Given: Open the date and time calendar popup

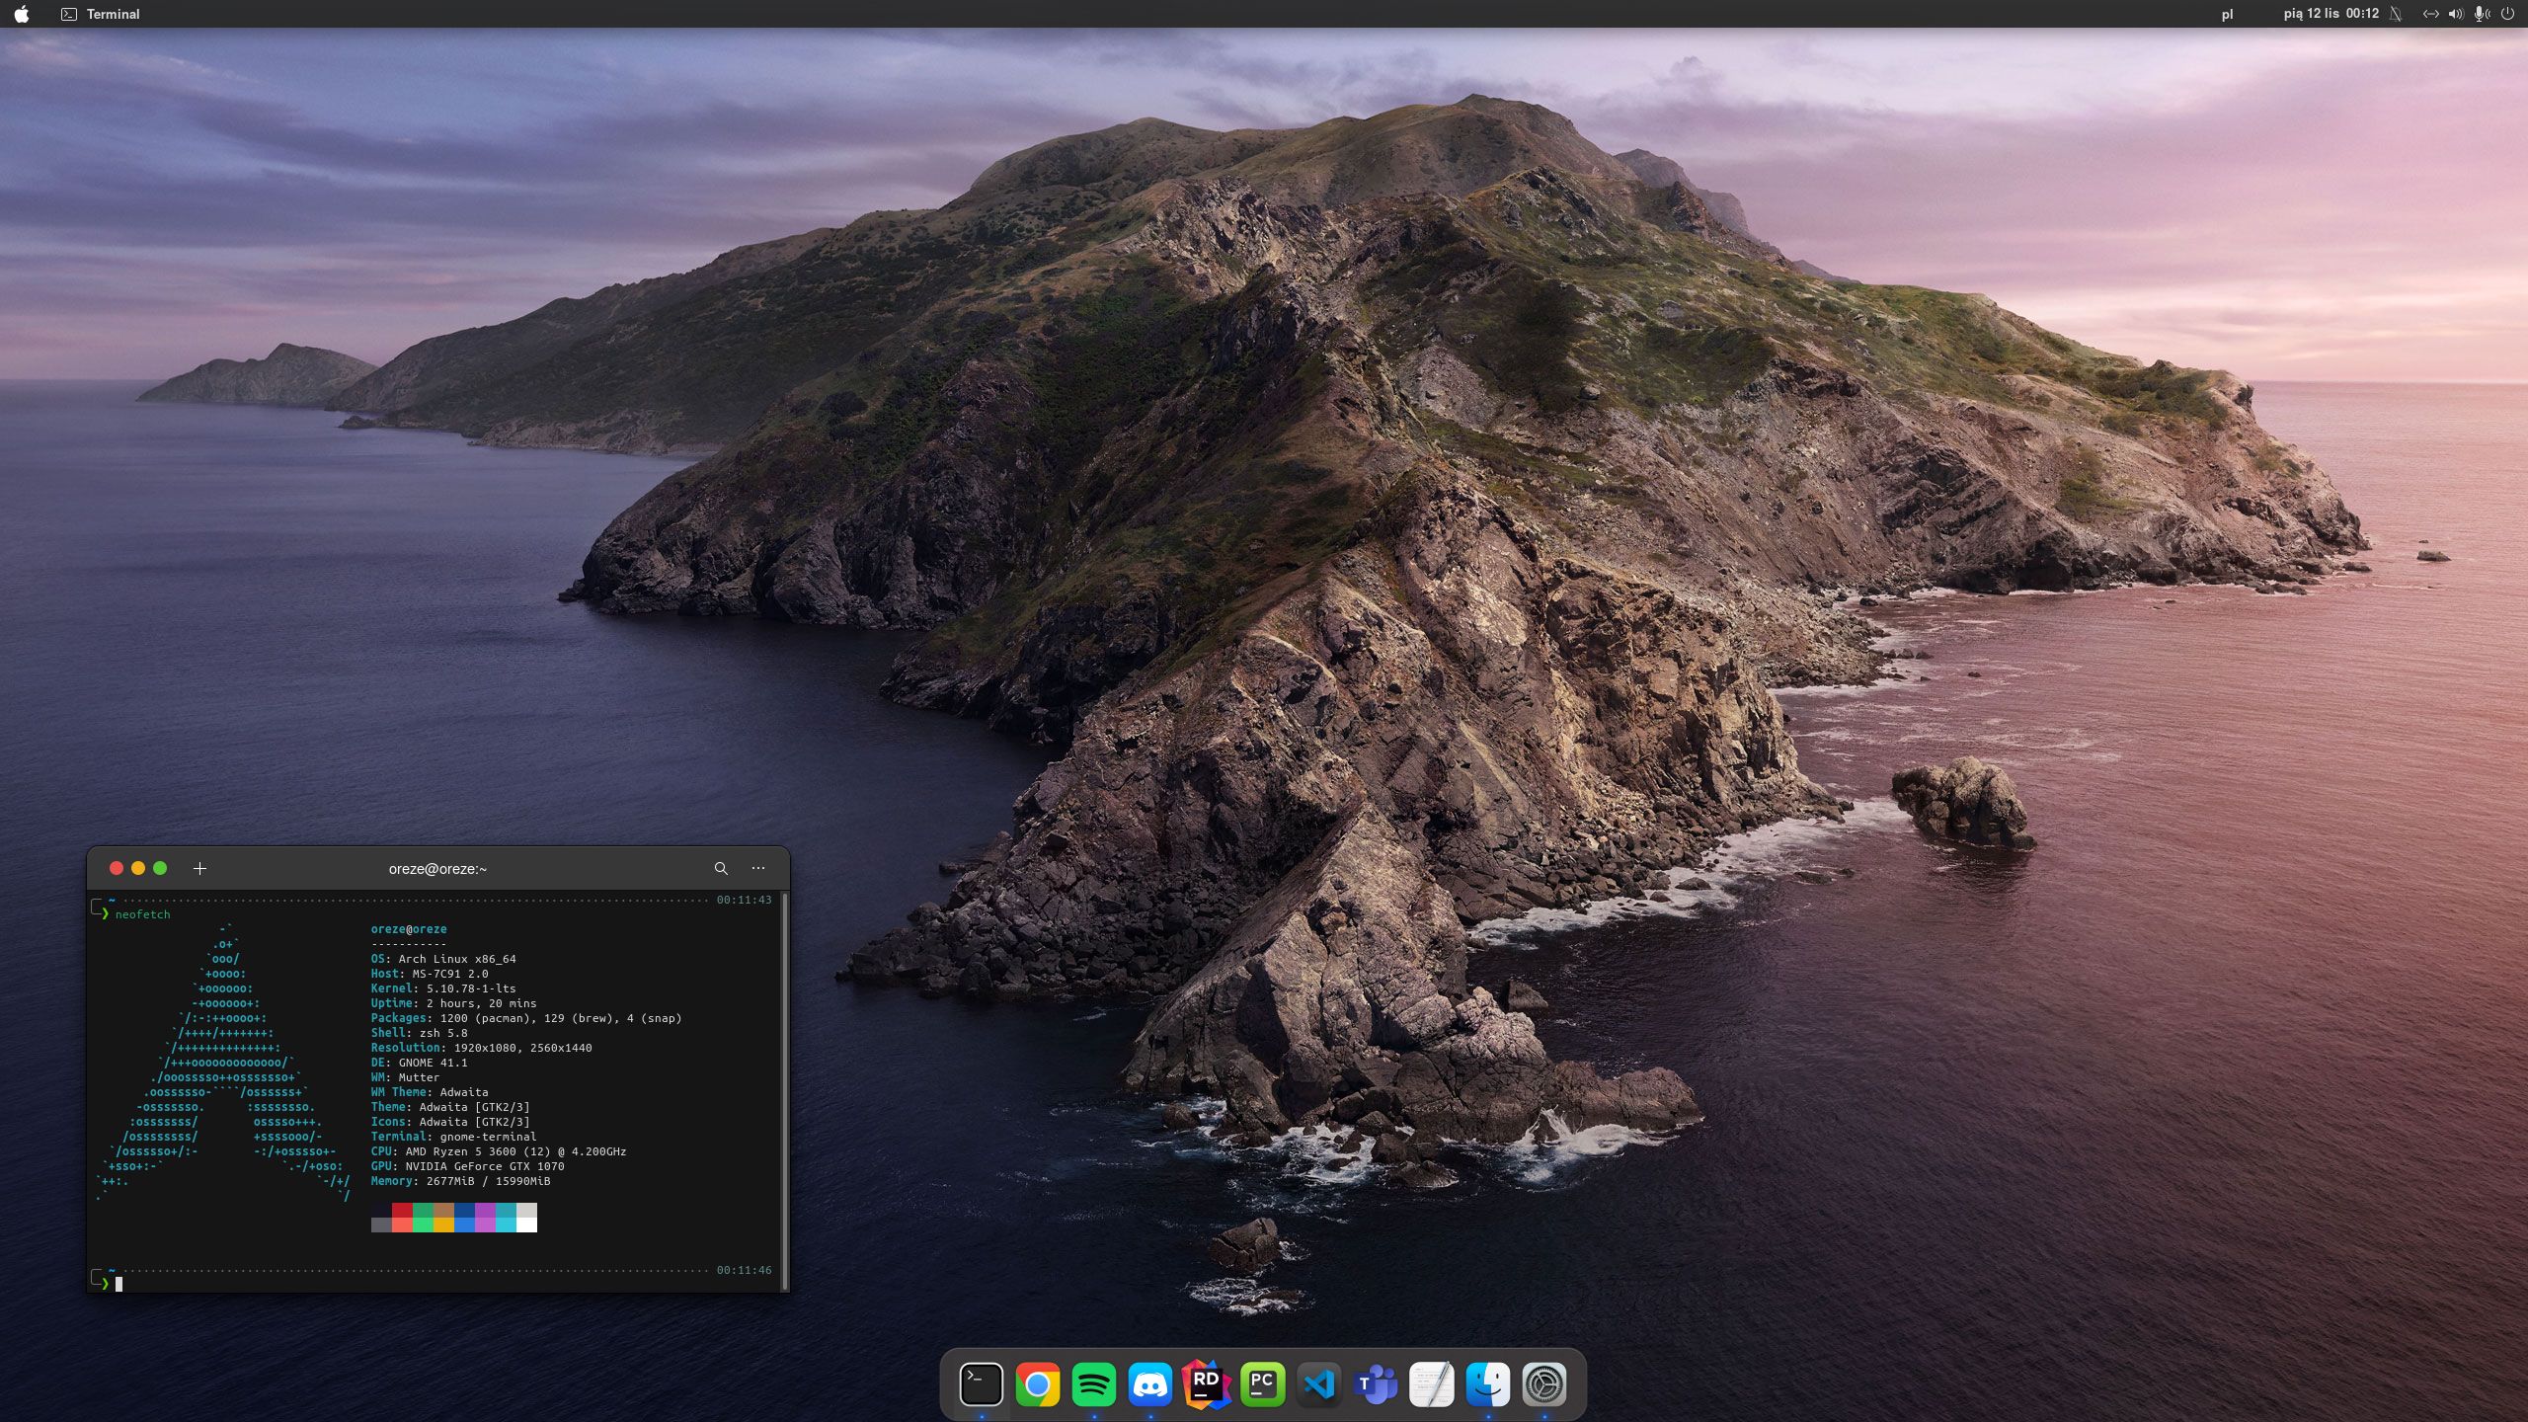Looking at the screenshot, I should tap(2330, 14).
